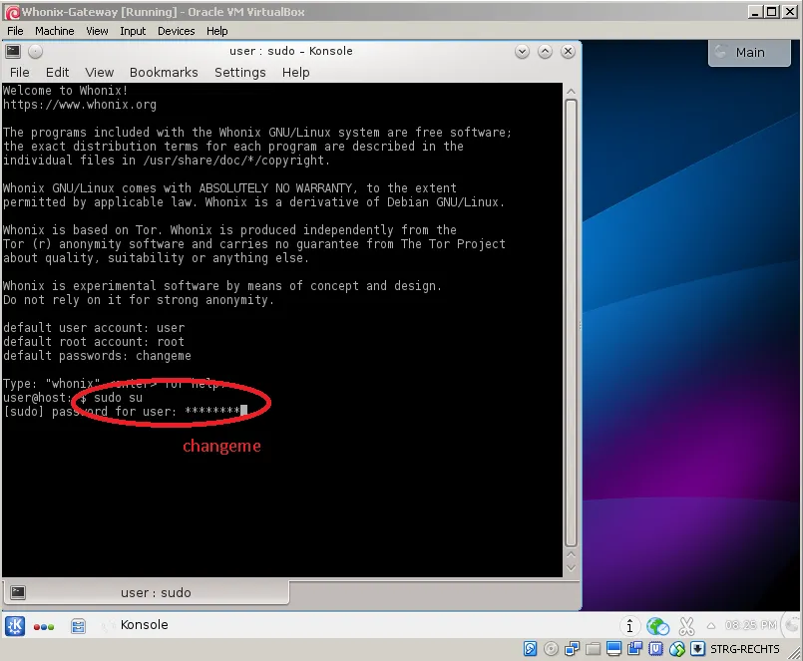Open VirtualBox View menu
The image size is (803, 661).
pyautogui.click(x=97, y=31)
